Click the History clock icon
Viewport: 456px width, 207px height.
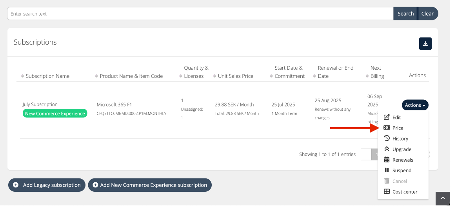[x=387, y=139]
